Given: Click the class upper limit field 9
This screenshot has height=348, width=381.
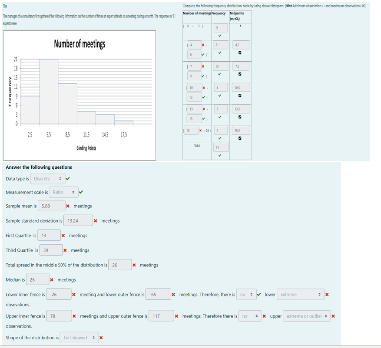Looking at the screenshot, I should (194, 76).
